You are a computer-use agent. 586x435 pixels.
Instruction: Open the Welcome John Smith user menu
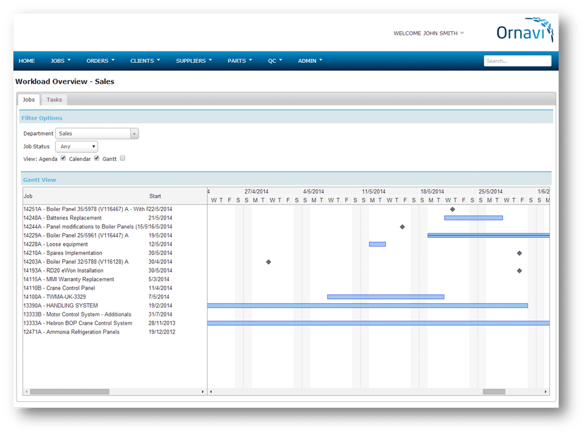click(429, 33)
